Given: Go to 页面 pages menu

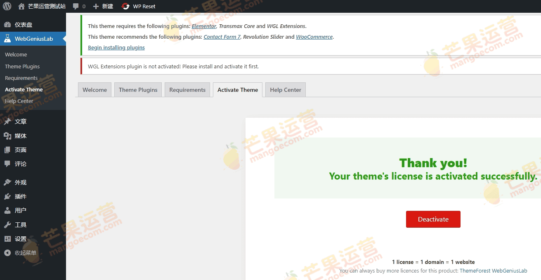Looking at the screenshot, I should point(21,150).
